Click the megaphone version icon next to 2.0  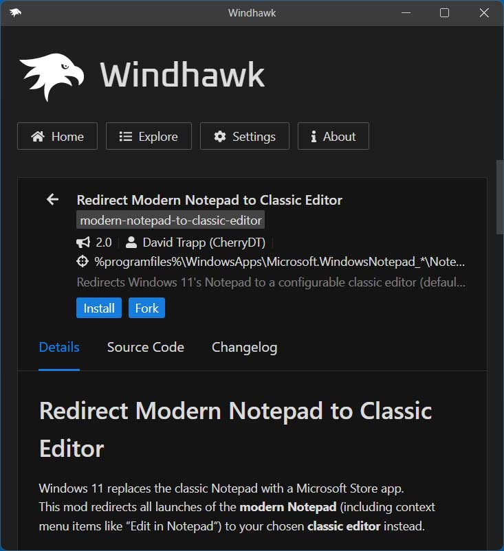coord(83,243)
